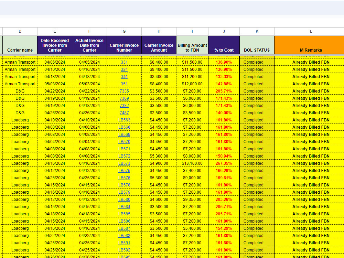Image resolution: width=344 pixels, height=258 pixels.
Task: Select column D header
Action: [20, 31]
